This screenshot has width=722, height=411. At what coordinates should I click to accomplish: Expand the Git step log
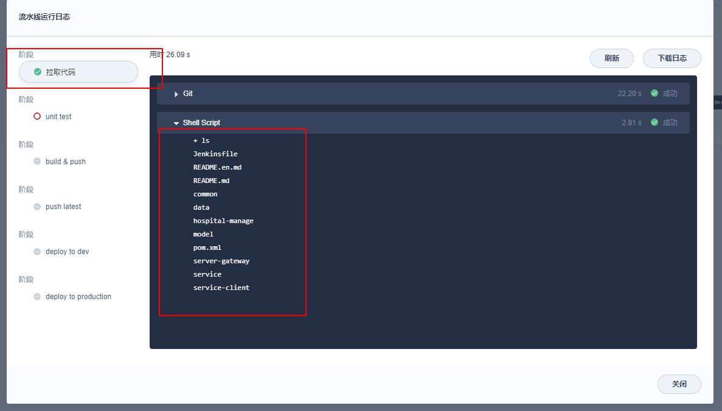(176, 94)
